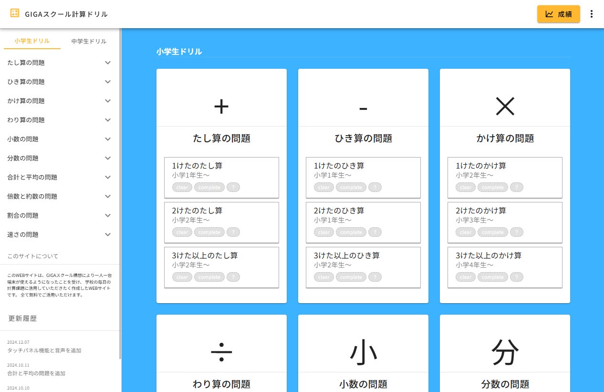This screenshot has width=604, height=392.
Task: Click the 合計と平均の問題を追加 update entry
Action: [x=36, y=373]
